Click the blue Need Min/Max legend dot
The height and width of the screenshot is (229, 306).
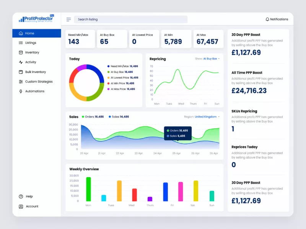point(108,66)
